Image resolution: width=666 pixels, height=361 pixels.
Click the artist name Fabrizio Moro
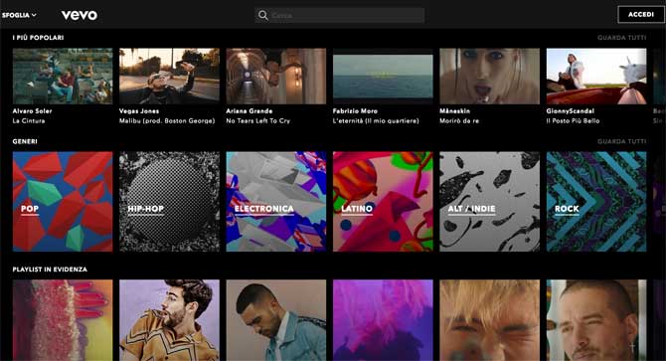[x=355, y=110]
